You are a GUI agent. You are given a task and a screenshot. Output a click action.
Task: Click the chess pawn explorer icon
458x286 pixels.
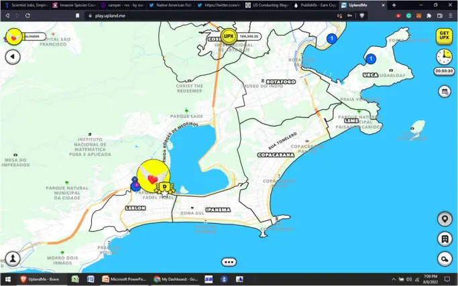pos(13,259)
